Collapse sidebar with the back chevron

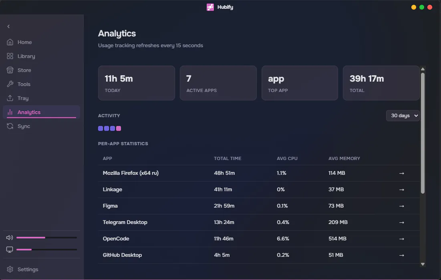point(8,26)
